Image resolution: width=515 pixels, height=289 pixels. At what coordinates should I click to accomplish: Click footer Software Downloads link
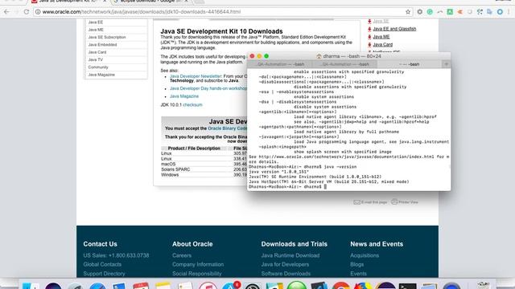286,274
